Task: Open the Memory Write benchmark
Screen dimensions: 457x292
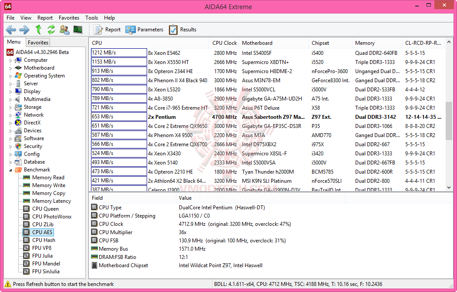Action: [49, 185]
